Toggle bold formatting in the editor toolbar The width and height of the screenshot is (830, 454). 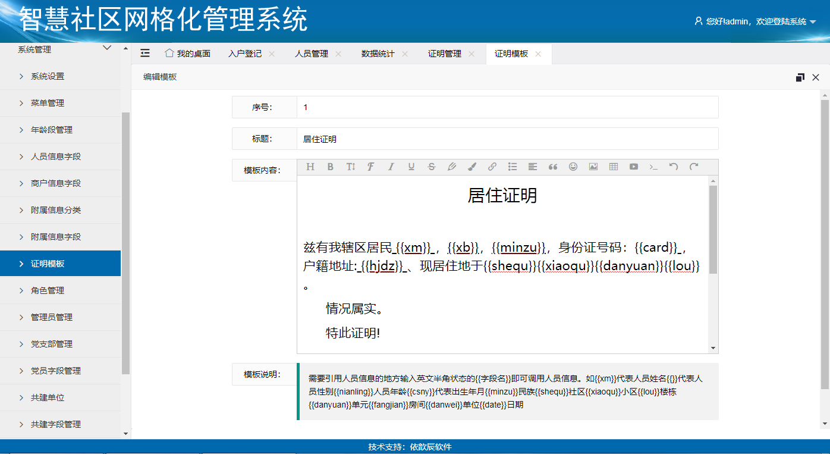tap(330, 167)
